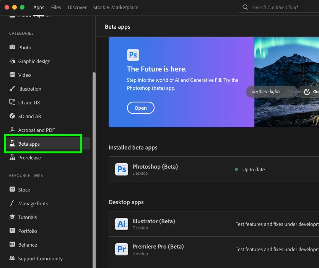
Task: Open the Discover tab
Action: [x=77, y=8]
